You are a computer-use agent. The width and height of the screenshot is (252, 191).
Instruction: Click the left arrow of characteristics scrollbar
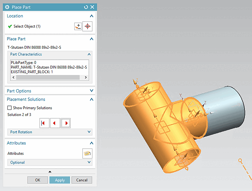[13, 77]
